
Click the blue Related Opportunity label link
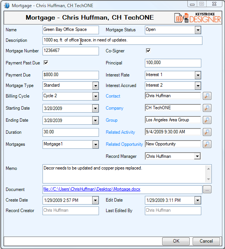[124, 144]
